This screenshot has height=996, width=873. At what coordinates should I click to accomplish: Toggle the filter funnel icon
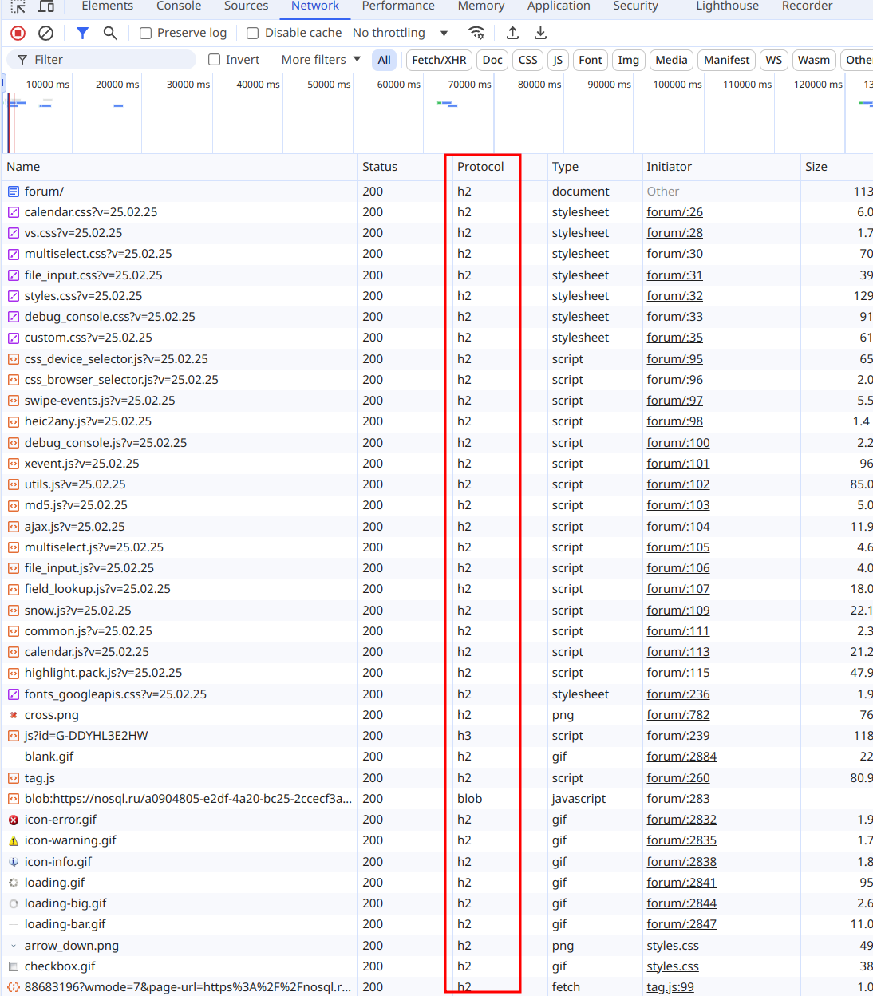[82, 33]
